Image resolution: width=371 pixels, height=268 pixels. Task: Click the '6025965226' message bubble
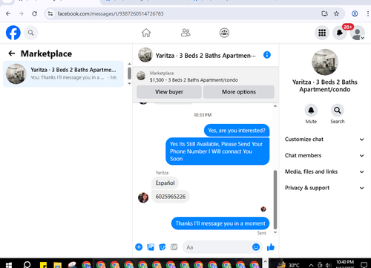coord(171,197)
